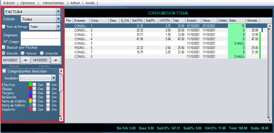Screen dimensions: 274x133
Task: Open the Vendedor dropdown list
Action: coord(54,78)
